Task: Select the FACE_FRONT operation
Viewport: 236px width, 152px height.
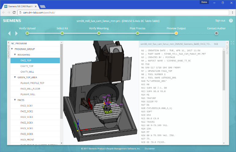Action: (x=35, y=140)
